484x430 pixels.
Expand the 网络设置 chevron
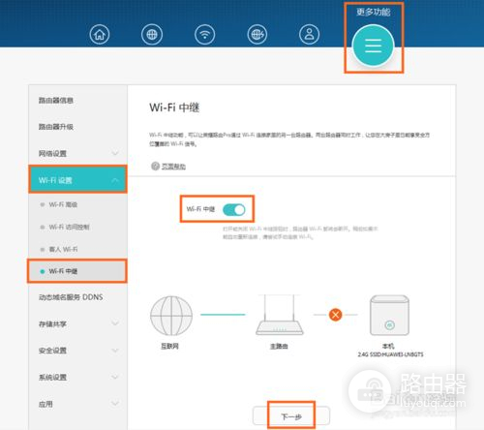[115, 153]
